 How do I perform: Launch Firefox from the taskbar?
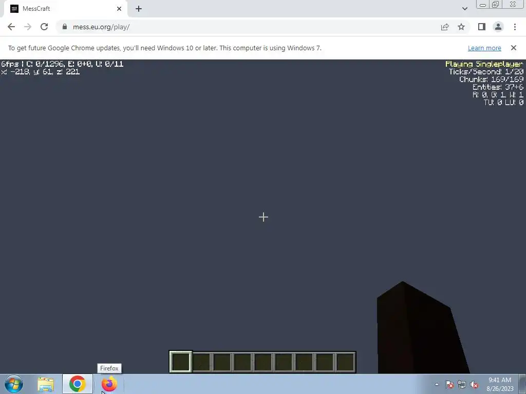(x=109, y=384)
